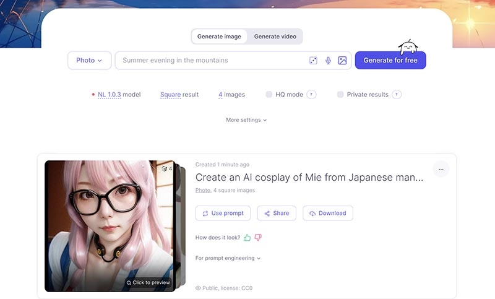Click the image upload icon in prompt bar
Viewport: 495px width, 299px height.
[x=342, y=61]
